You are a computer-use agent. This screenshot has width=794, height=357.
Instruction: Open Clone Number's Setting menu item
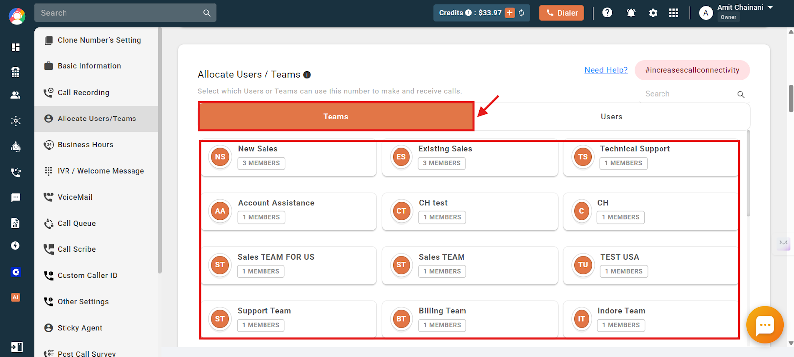[x=96, y=40]
